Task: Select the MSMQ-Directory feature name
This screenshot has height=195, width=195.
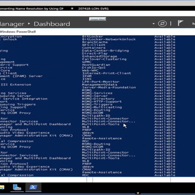Action: pos(98,99)
